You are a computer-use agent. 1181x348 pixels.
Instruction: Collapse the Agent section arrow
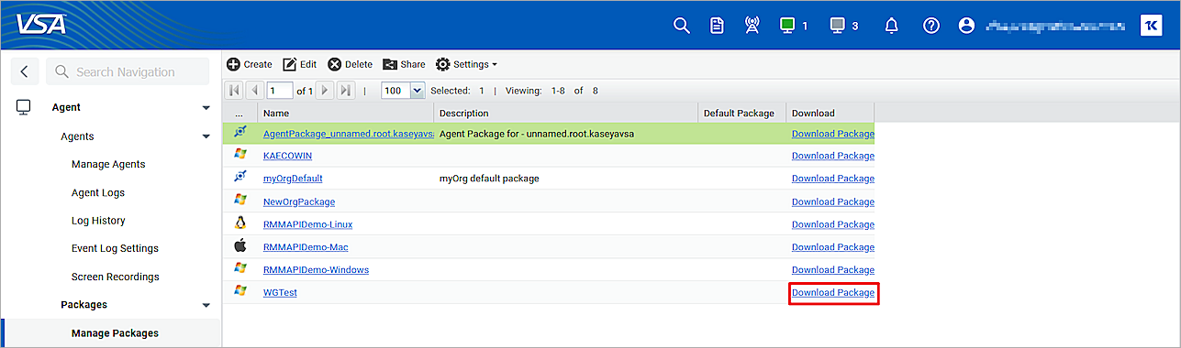pos(206,108)
